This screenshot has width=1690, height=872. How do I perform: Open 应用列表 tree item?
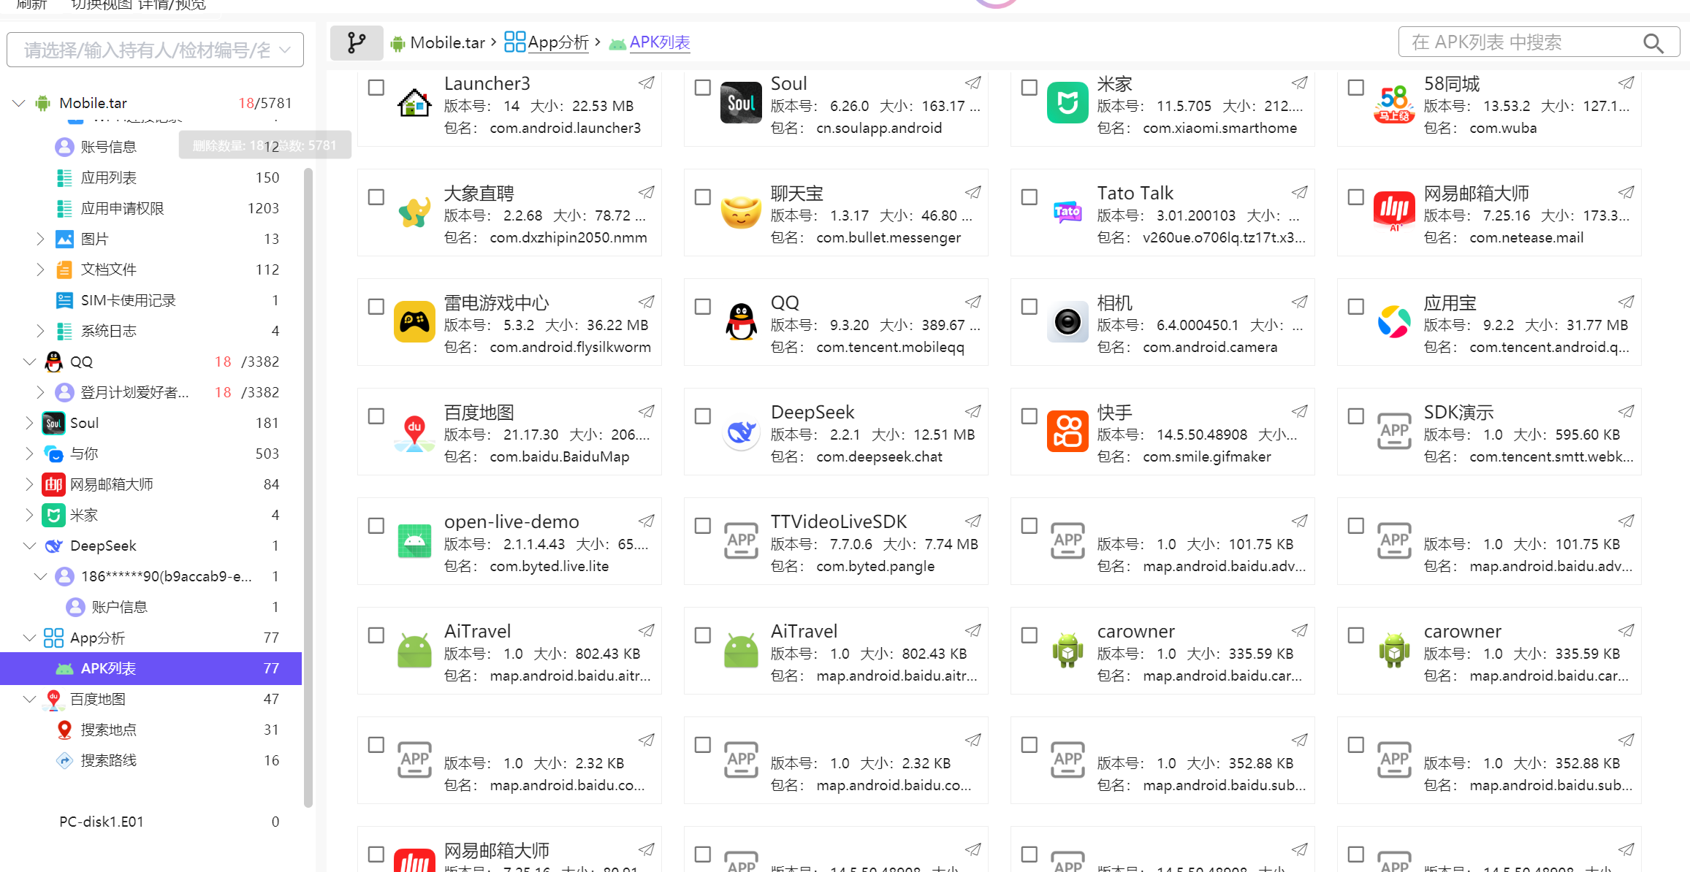(108, 177)
